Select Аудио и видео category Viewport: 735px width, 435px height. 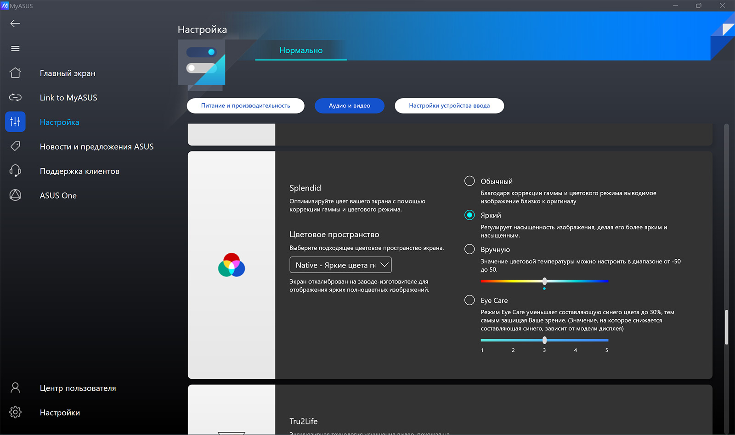tap(350, 106)
